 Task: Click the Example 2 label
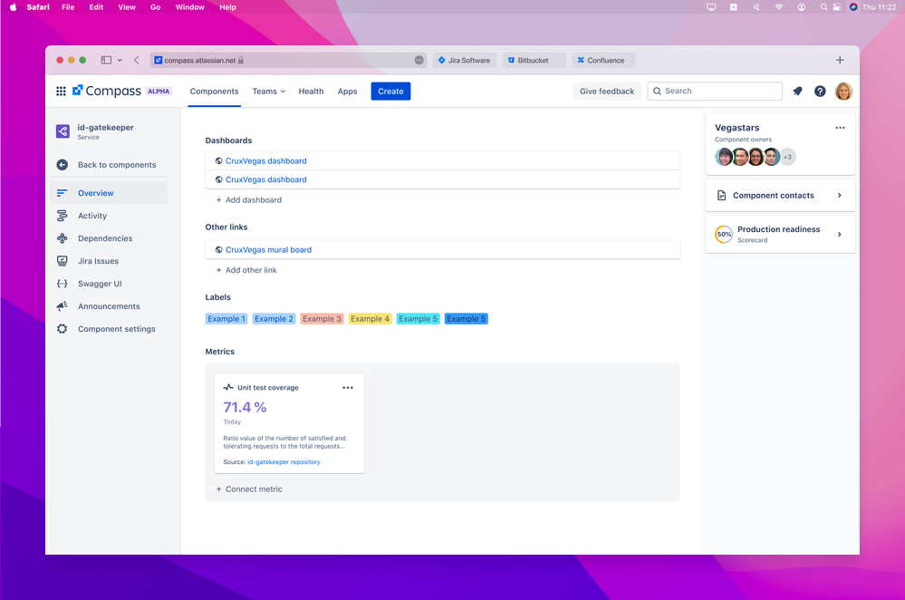(274, 319)
